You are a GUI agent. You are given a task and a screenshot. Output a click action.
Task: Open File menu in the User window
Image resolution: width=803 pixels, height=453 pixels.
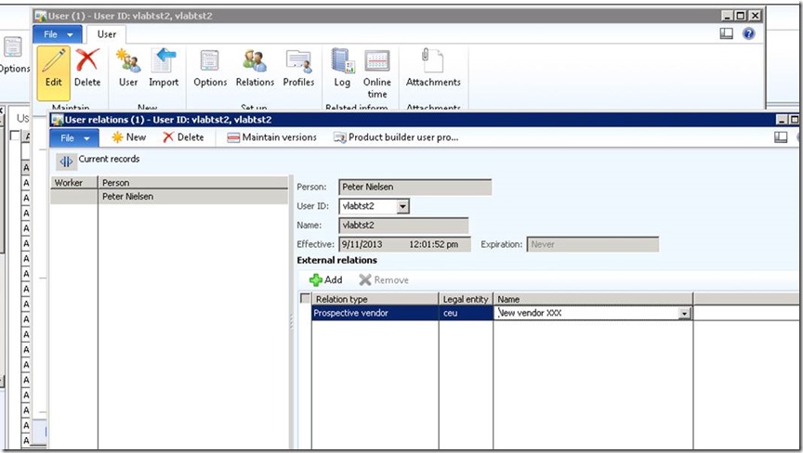57,34
